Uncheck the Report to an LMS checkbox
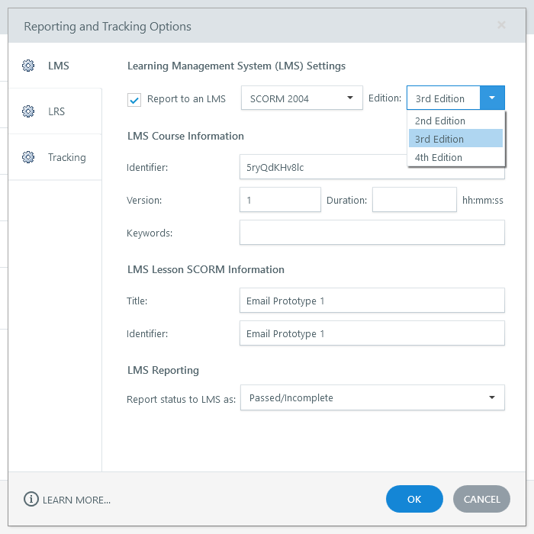 134,99
